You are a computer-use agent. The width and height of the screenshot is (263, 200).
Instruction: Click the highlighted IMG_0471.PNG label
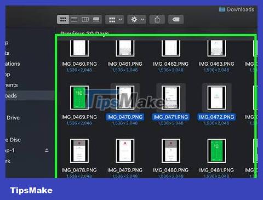pos(171,117)
